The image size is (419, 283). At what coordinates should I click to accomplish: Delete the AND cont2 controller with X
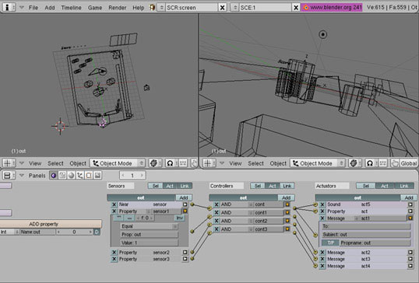pos(217,221)
